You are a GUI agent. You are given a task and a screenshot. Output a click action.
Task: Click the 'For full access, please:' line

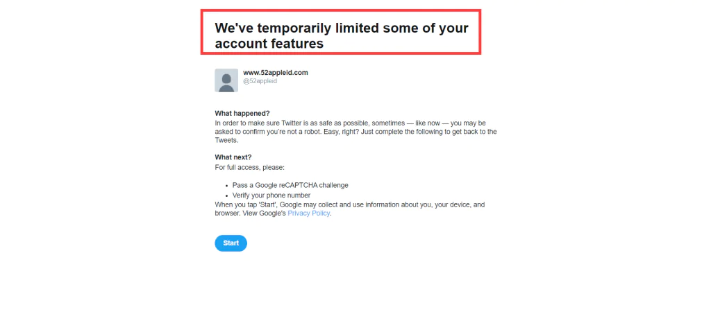click(x=249, y=167)
